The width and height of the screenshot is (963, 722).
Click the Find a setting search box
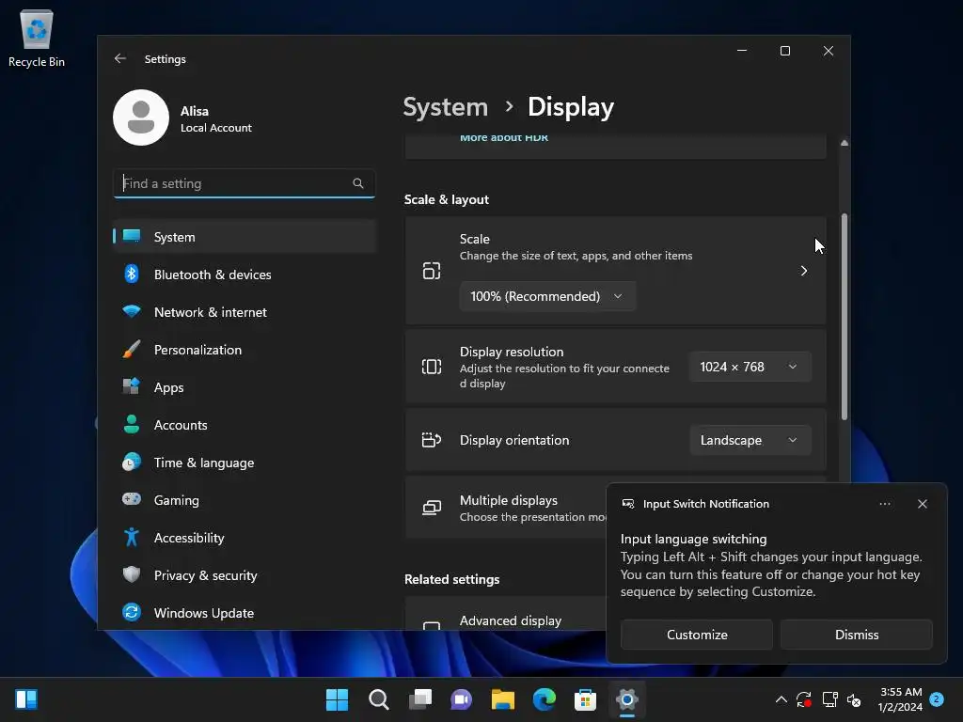pyautogui.click(x=244, y=183)
